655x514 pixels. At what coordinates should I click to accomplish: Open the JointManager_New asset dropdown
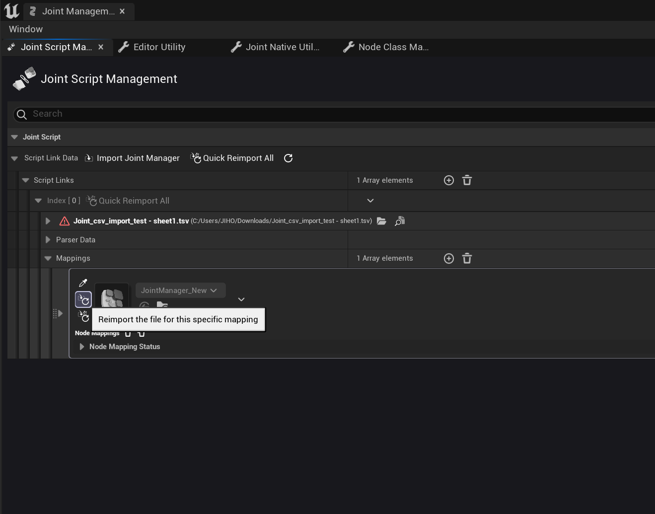point(180,291)
